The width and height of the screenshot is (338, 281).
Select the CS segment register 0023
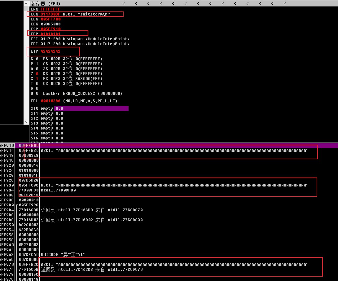pyautogui.click(x=56, y=64)
